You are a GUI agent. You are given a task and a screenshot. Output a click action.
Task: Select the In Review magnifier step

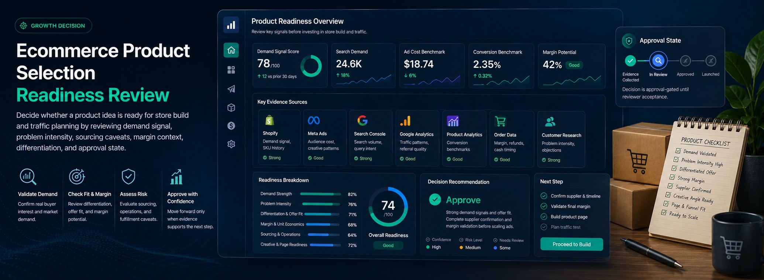click(x=658, y=61)
